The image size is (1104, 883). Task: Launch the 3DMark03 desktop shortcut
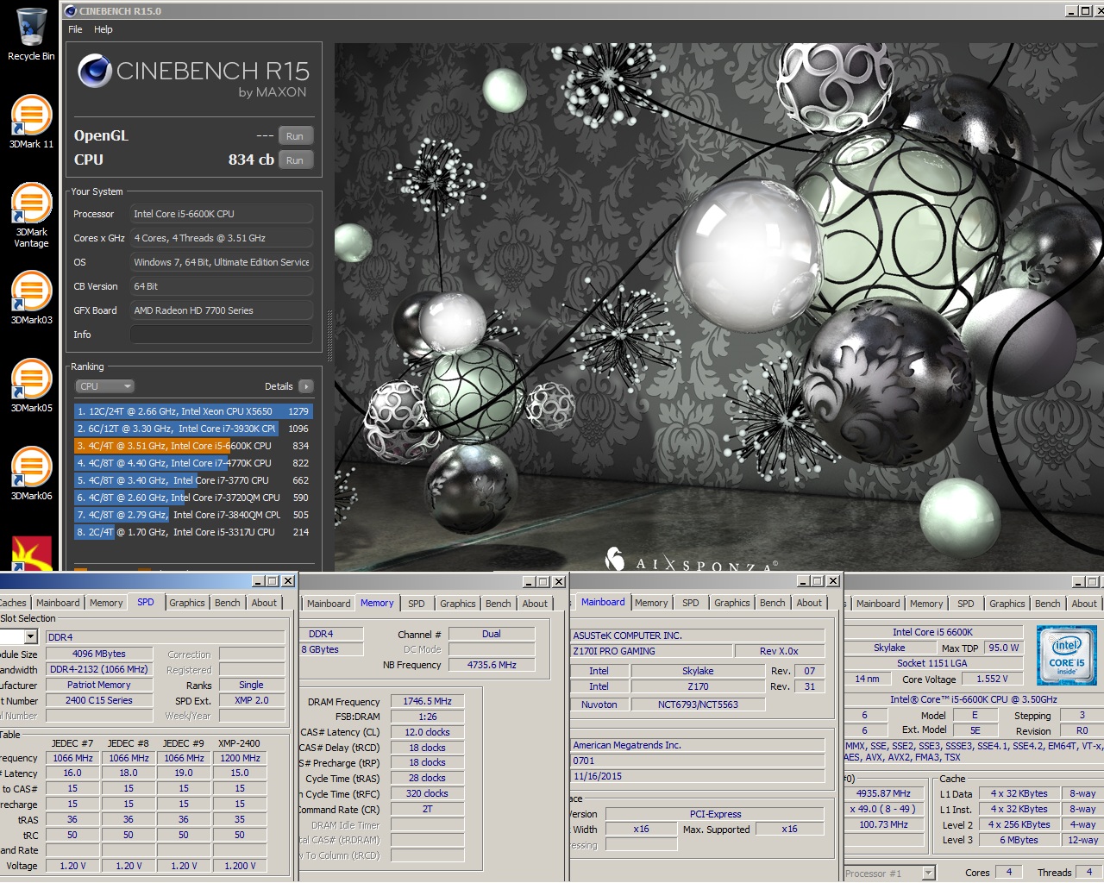(31, 297)
